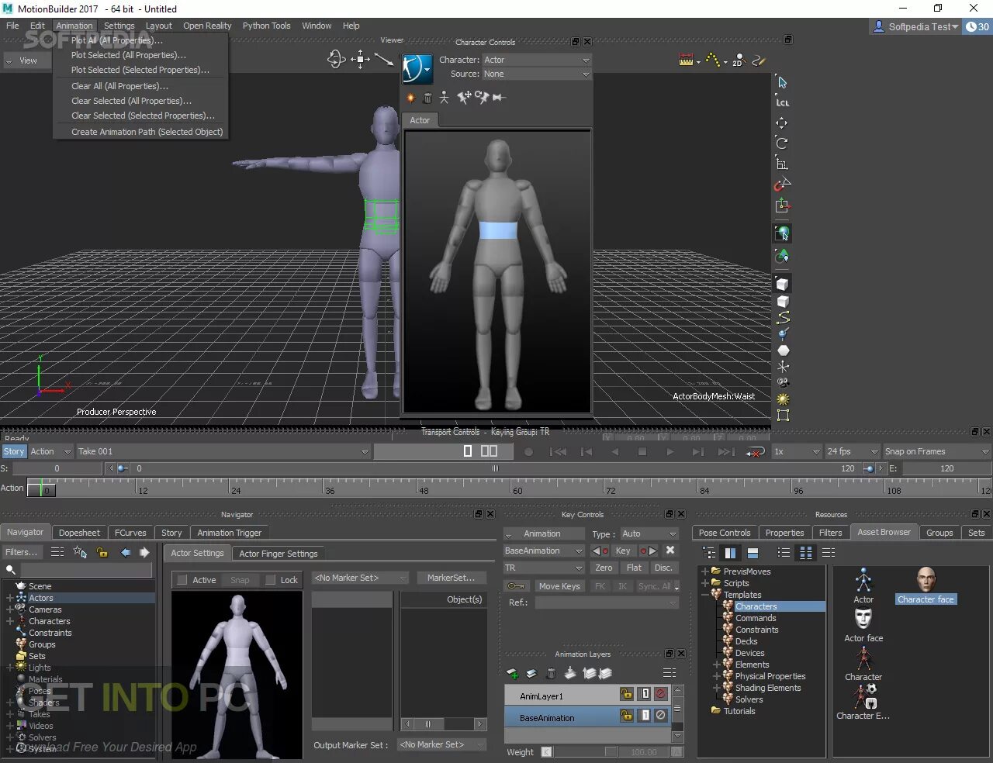Switch to the FCurves tab
The height and width of the screenshot is (763, 993).
coord(130,533)
